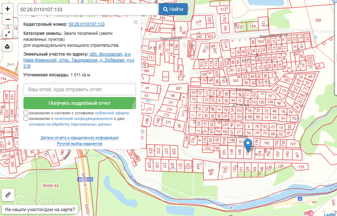This screenshot has width=337, height=216.
Task: Check the privacy policy agreement checkbox
Action: point(26,119)
